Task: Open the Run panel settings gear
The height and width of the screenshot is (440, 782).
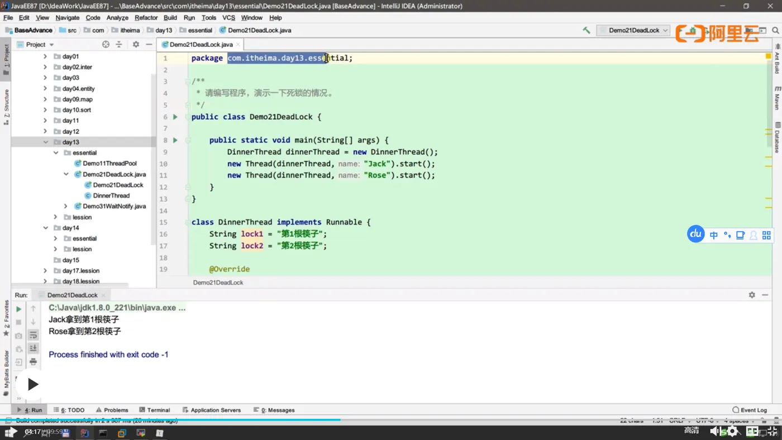Action: pos(752,295)
